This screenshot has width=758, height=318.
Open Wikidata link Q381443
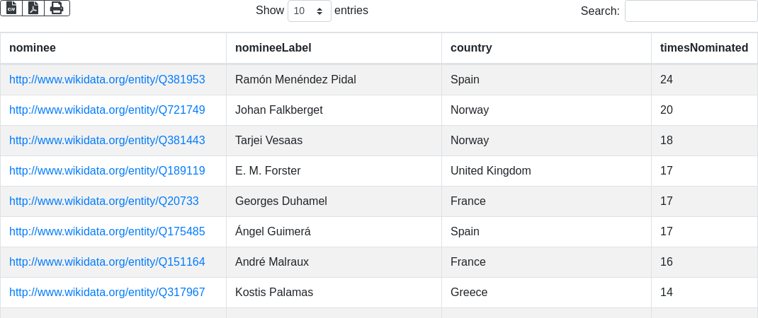tap(107, 141)
